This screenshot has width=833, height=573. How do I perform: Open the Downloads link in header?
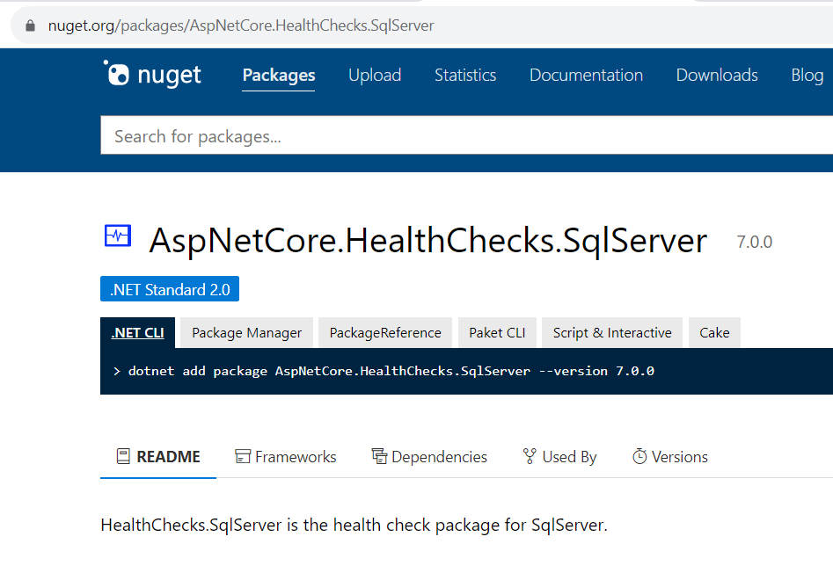pyautogui.click(x=717, y=75)
